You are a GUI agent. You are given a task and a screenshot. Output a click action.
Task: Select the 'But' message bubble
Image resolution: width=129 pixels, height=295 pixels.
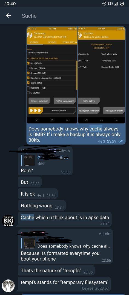pyautogui.click(x=30, y=182)
